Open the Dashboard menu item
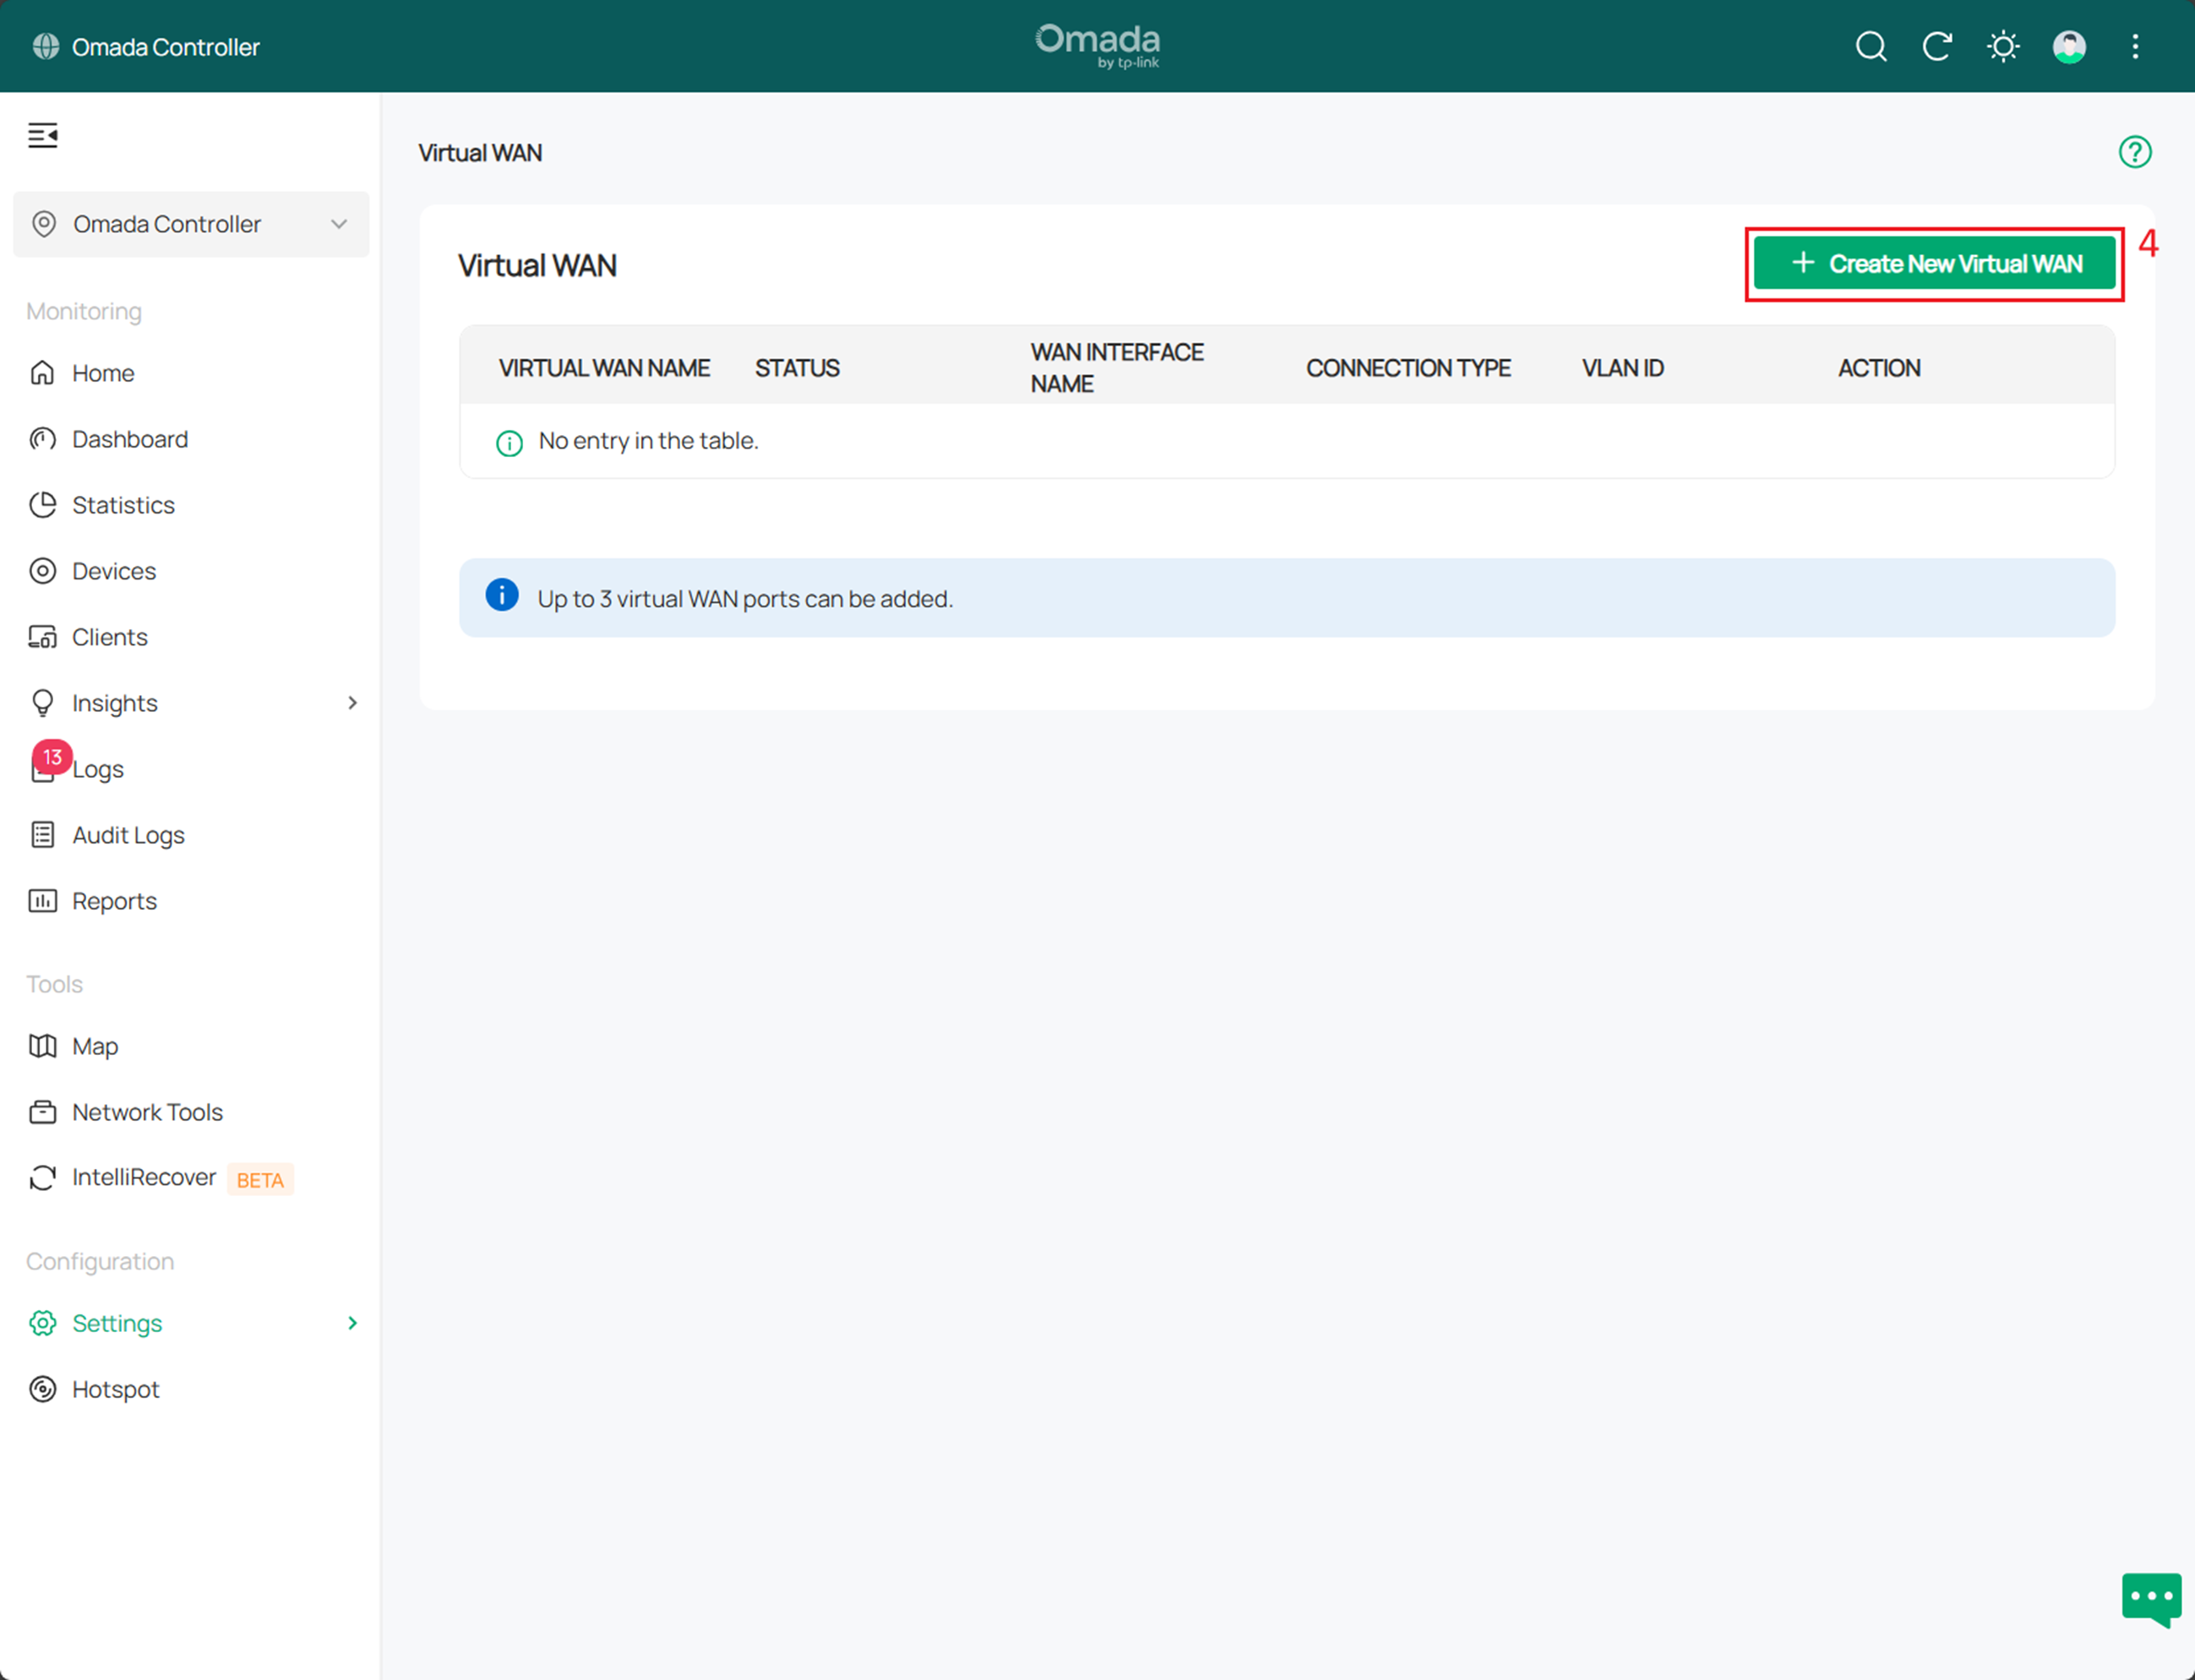Image resolution: width=2195 pixels, height=1680 pixels. tap(130, 439)
